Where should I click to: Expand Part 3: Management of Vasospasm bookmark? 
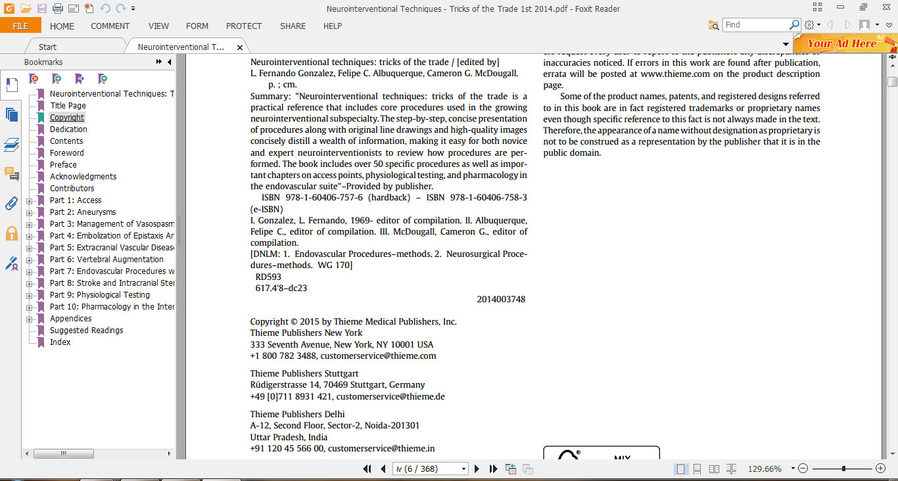(x=29, y=224)
